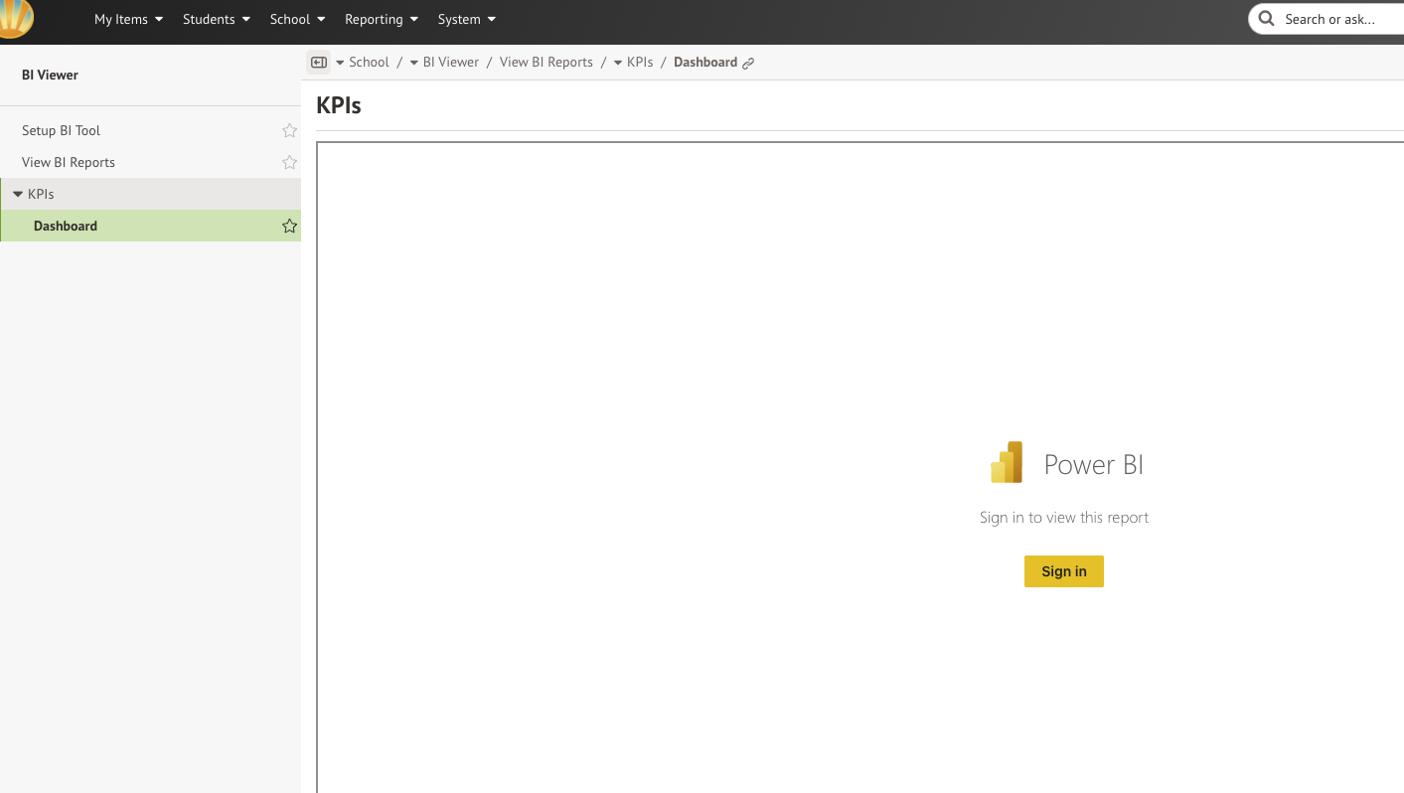Open the Reporting menu
Image resolution: width=1404 pixels, height=793 pixels.
click(x=381, y=19)
